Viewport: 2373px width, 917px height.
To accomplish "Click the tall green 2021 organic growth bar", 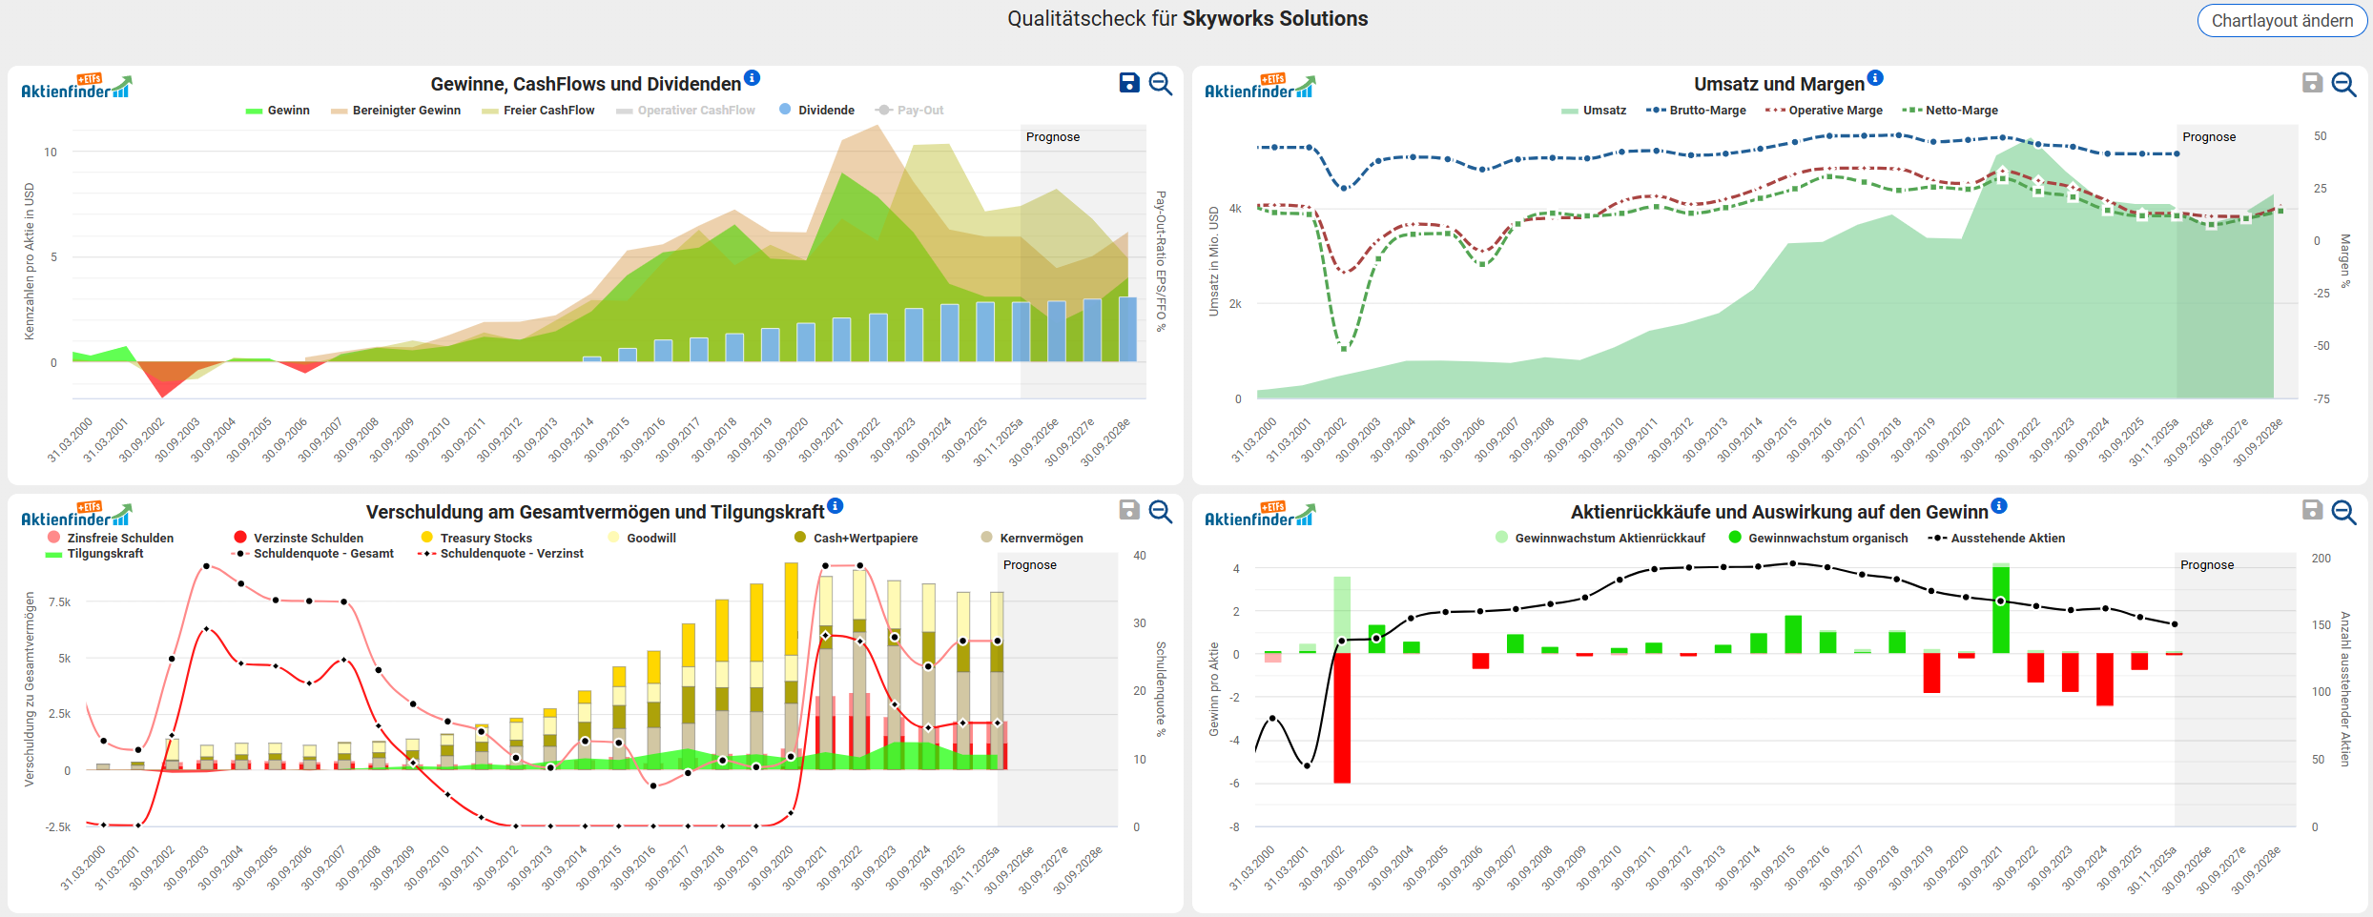I will 2000,610.
